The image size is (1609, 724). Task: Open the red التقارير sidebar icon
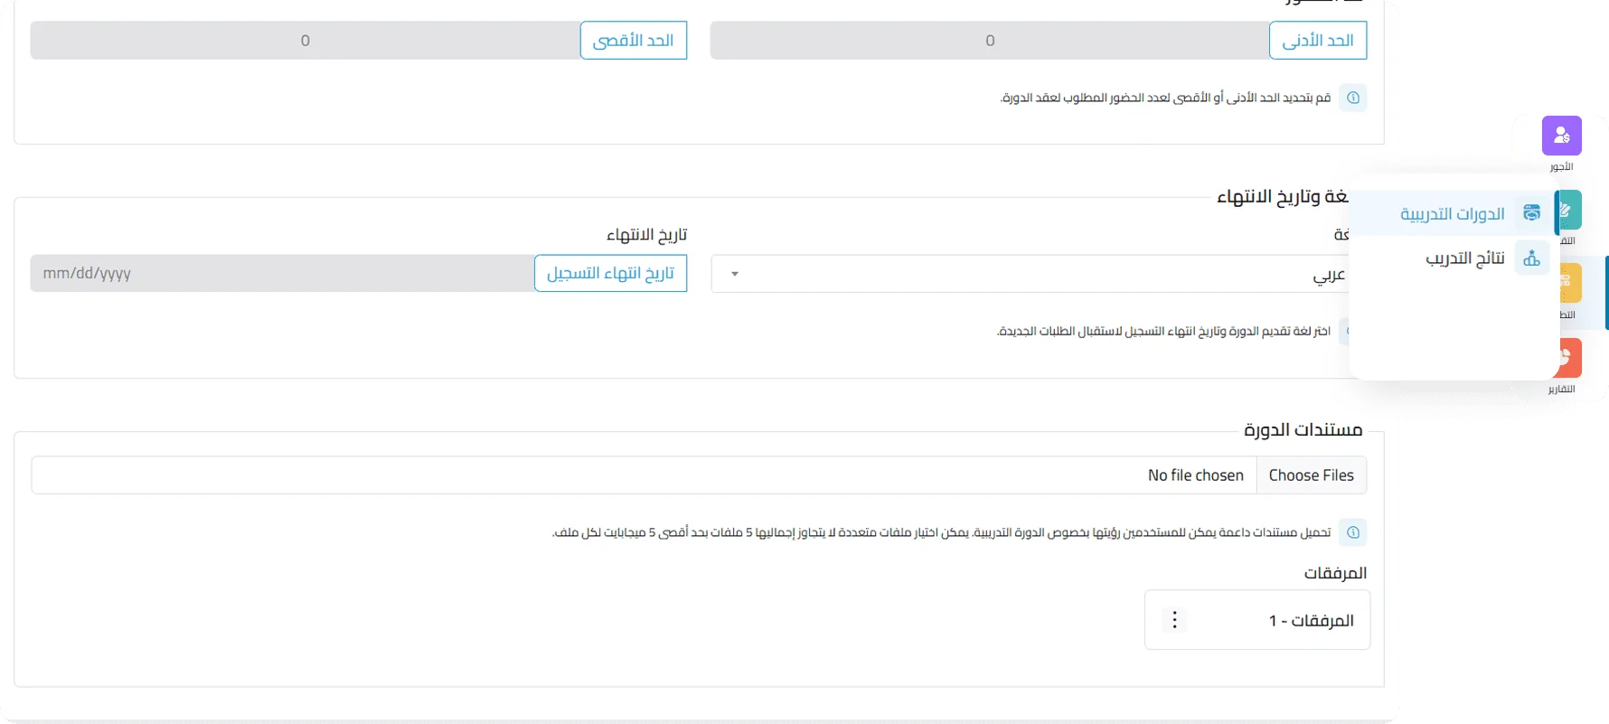pyautogui.click(x=1571, y=358)
